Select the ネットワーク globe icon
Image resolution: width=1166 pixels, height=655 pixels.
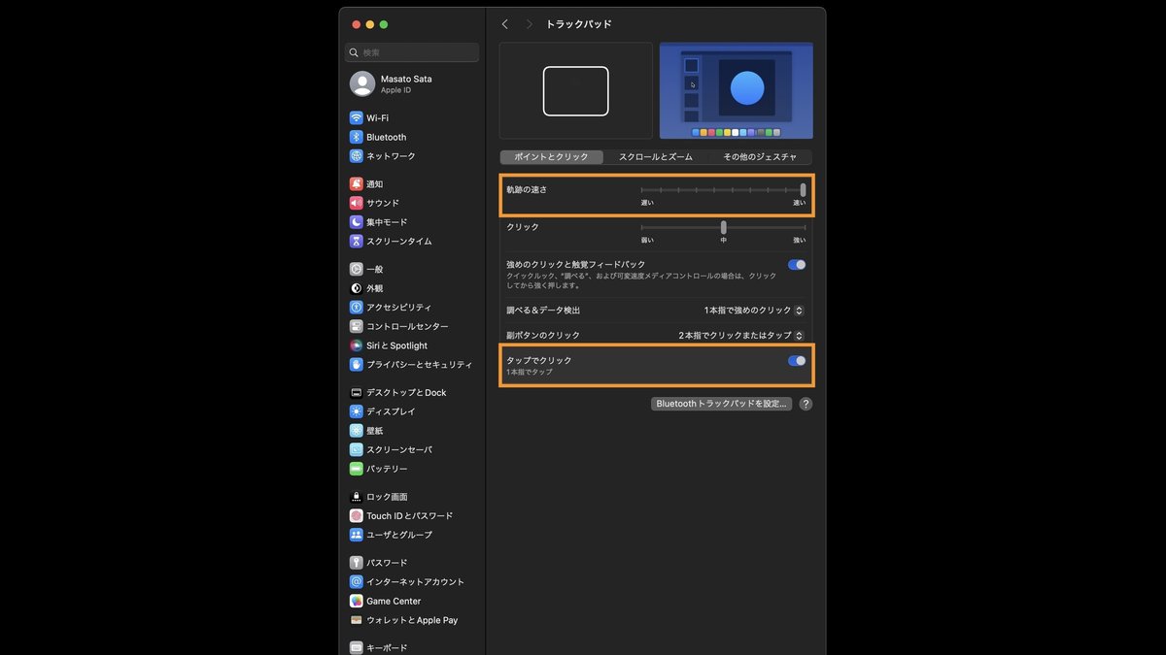[x=357, y=155]
